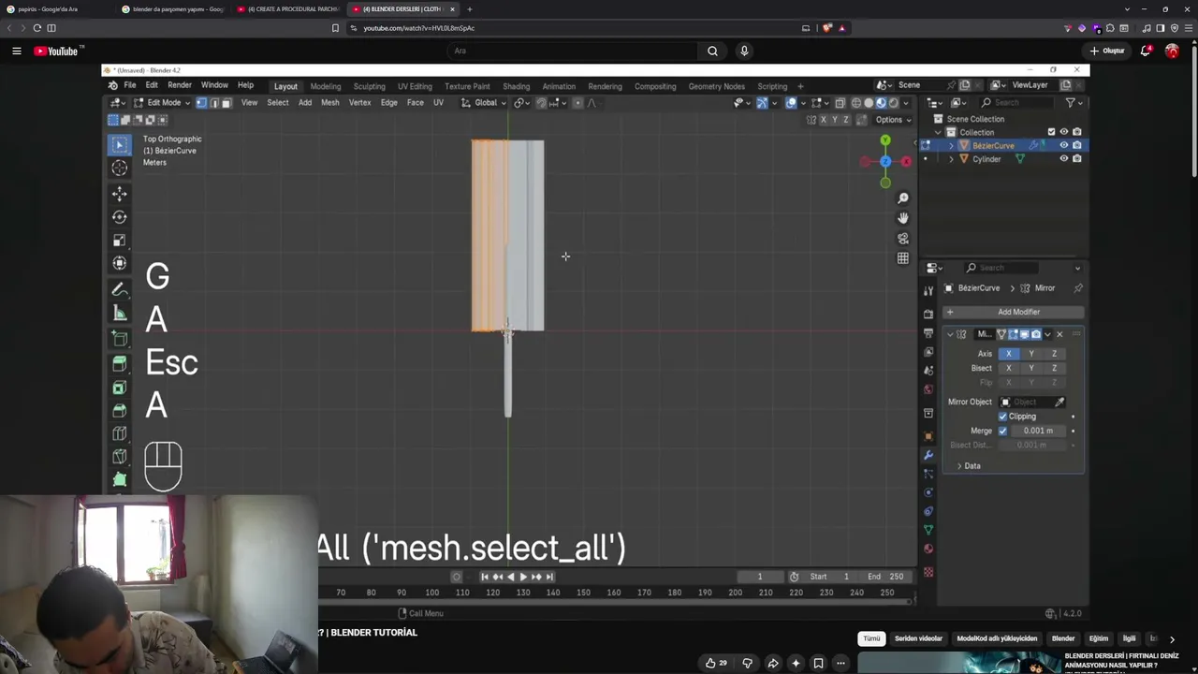Click the viewport zoom magnifier icon
The image size is (1198, 674).
(903, 198)
